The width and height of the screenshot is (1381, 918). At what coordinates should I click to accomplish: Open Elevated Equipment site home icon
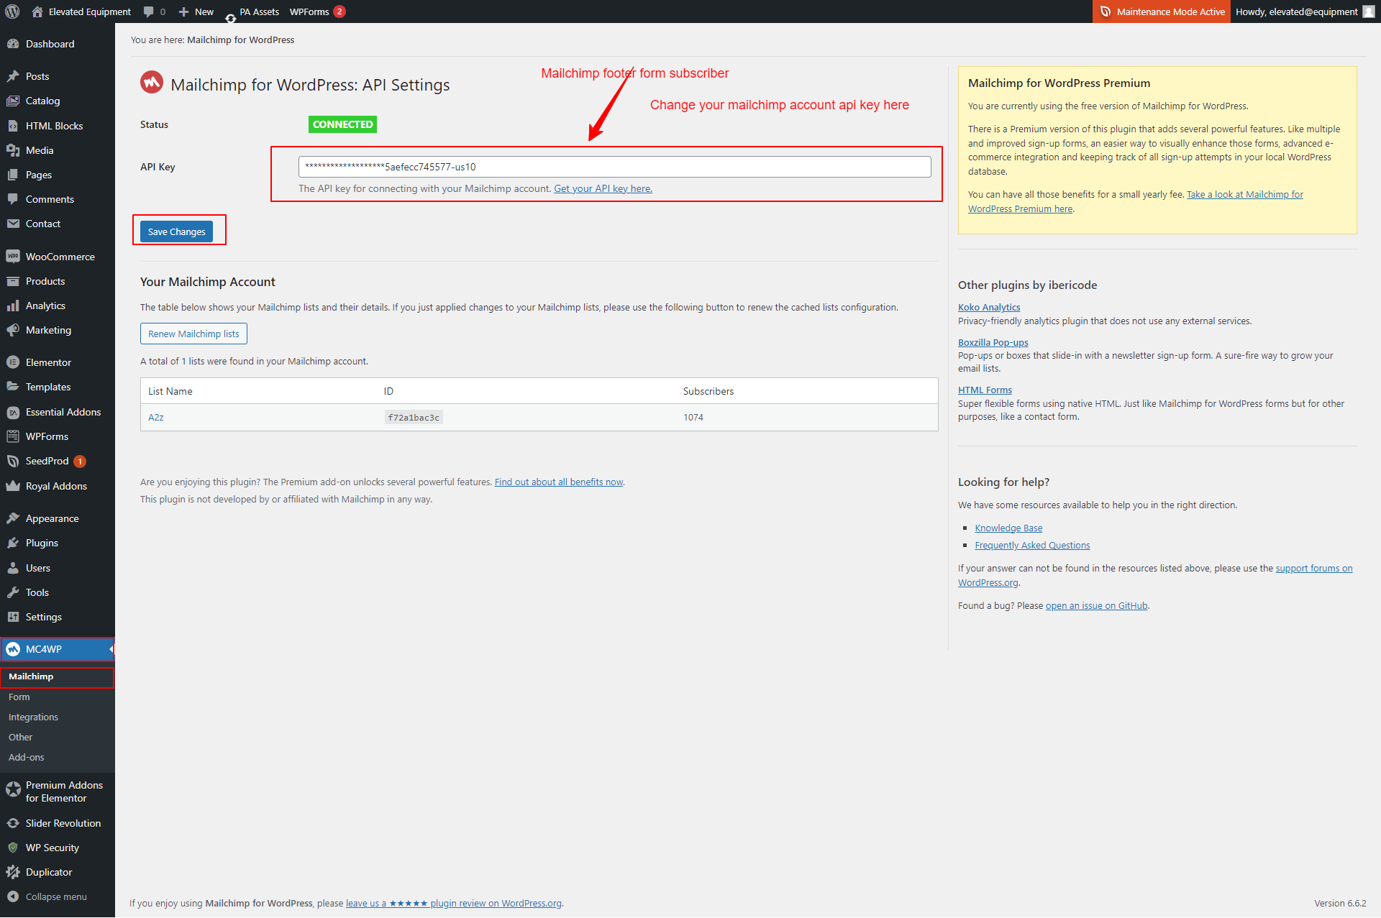point(37,12)
